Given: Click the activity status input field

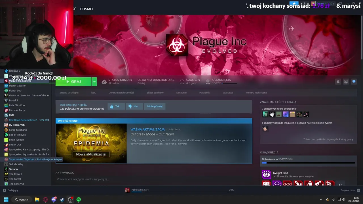Looking at the screenshot, I should (153, 179).
